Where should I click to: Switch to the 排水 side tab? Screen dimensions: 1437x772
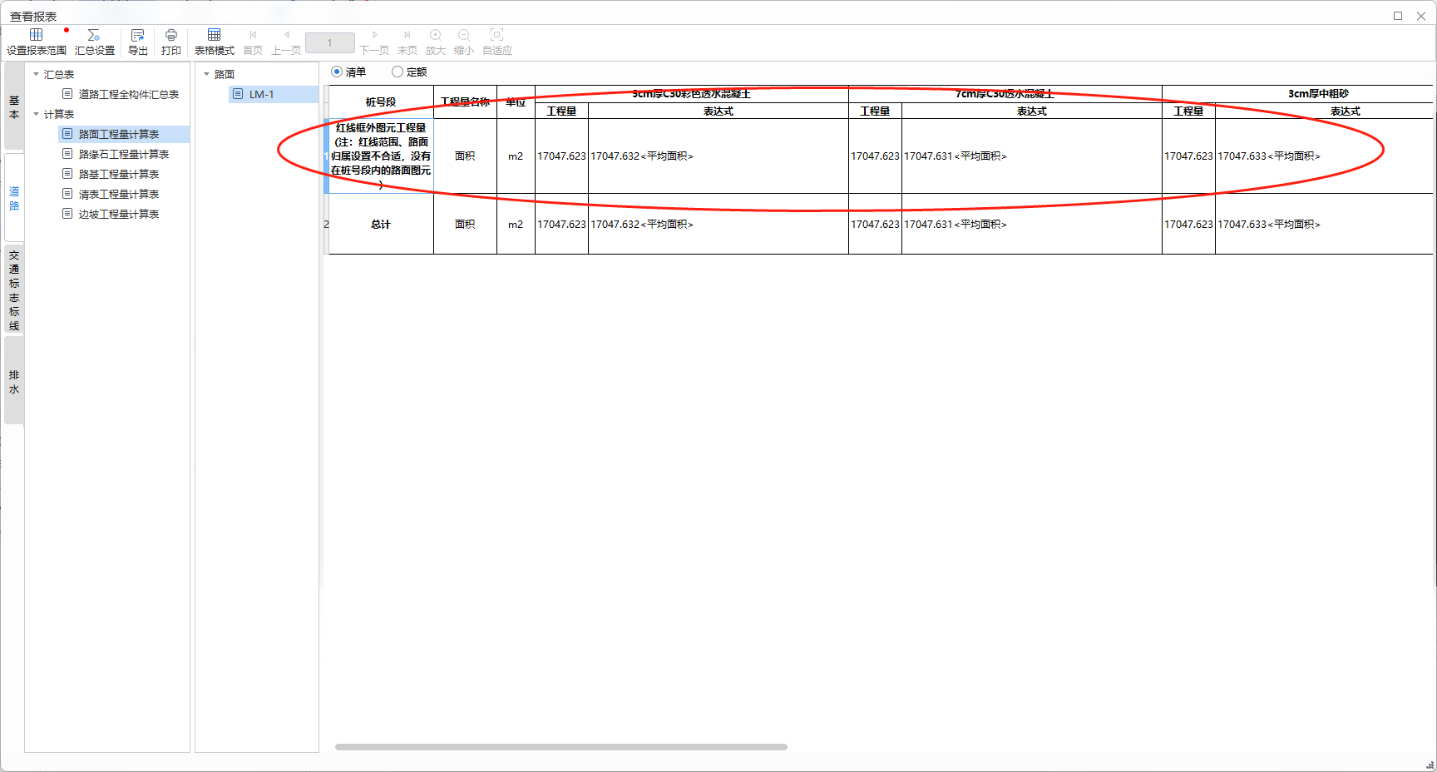click(14, 382)
